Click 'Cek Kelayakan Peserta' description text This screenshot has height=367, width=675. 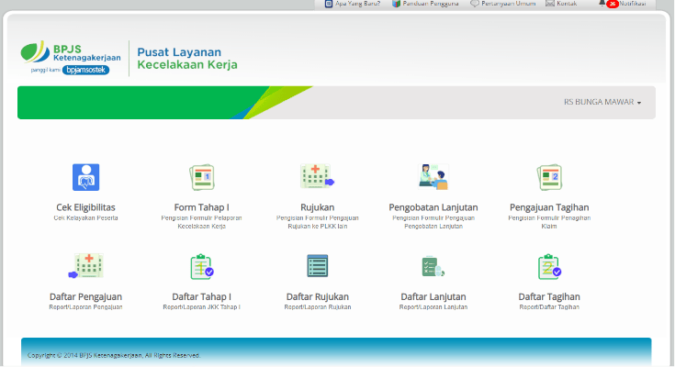tap(85, 218)
